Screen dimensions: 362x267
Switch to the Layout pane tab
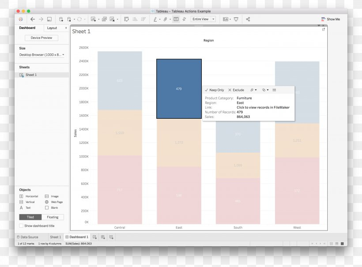pyautogui.click(x=52, y=28)
